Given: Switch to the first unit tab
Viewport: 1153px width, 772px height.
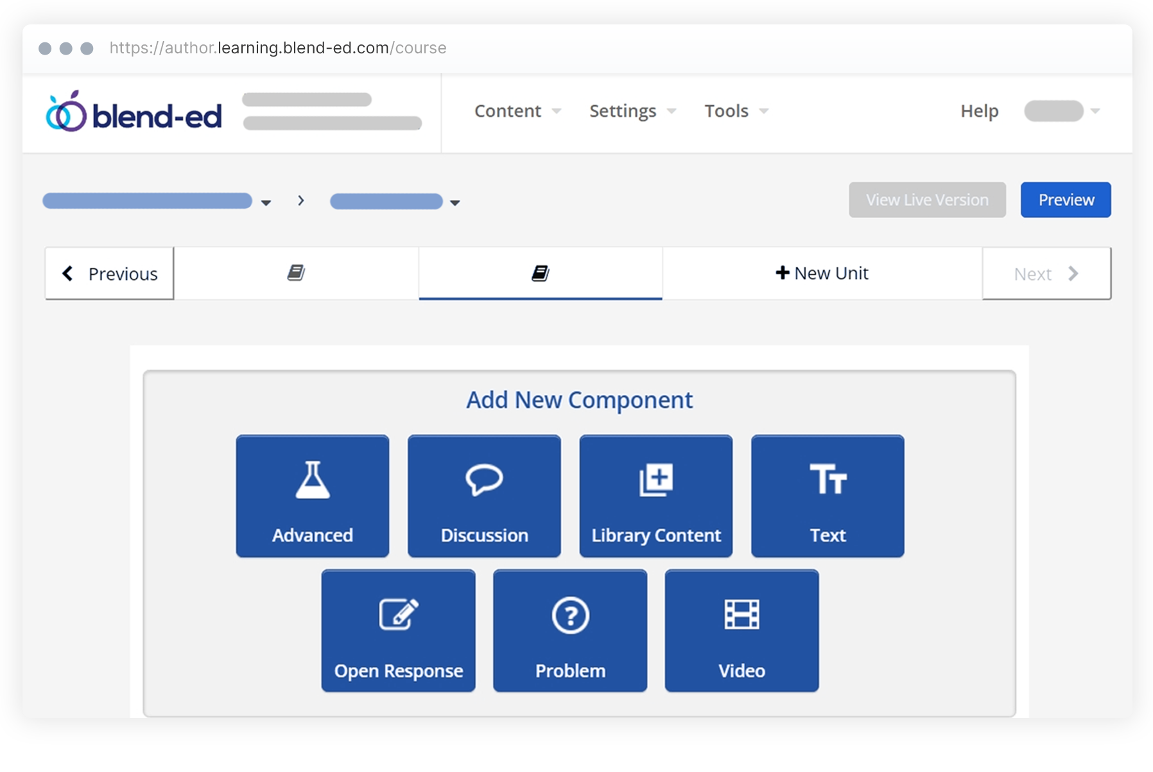Looking at the screenshot, I should click(296, 274).
